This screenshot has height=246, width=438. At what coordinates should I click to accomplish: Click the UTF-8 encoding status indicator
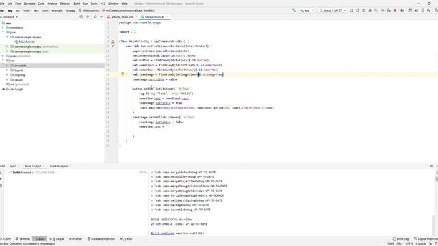coord(409,244)
